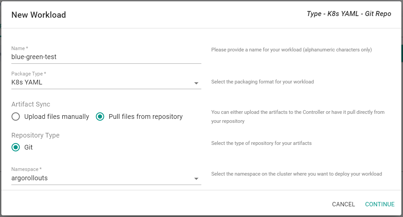Click the New Workload dialog title
This screenshot has width=403, height=217.
click(39, 15)
